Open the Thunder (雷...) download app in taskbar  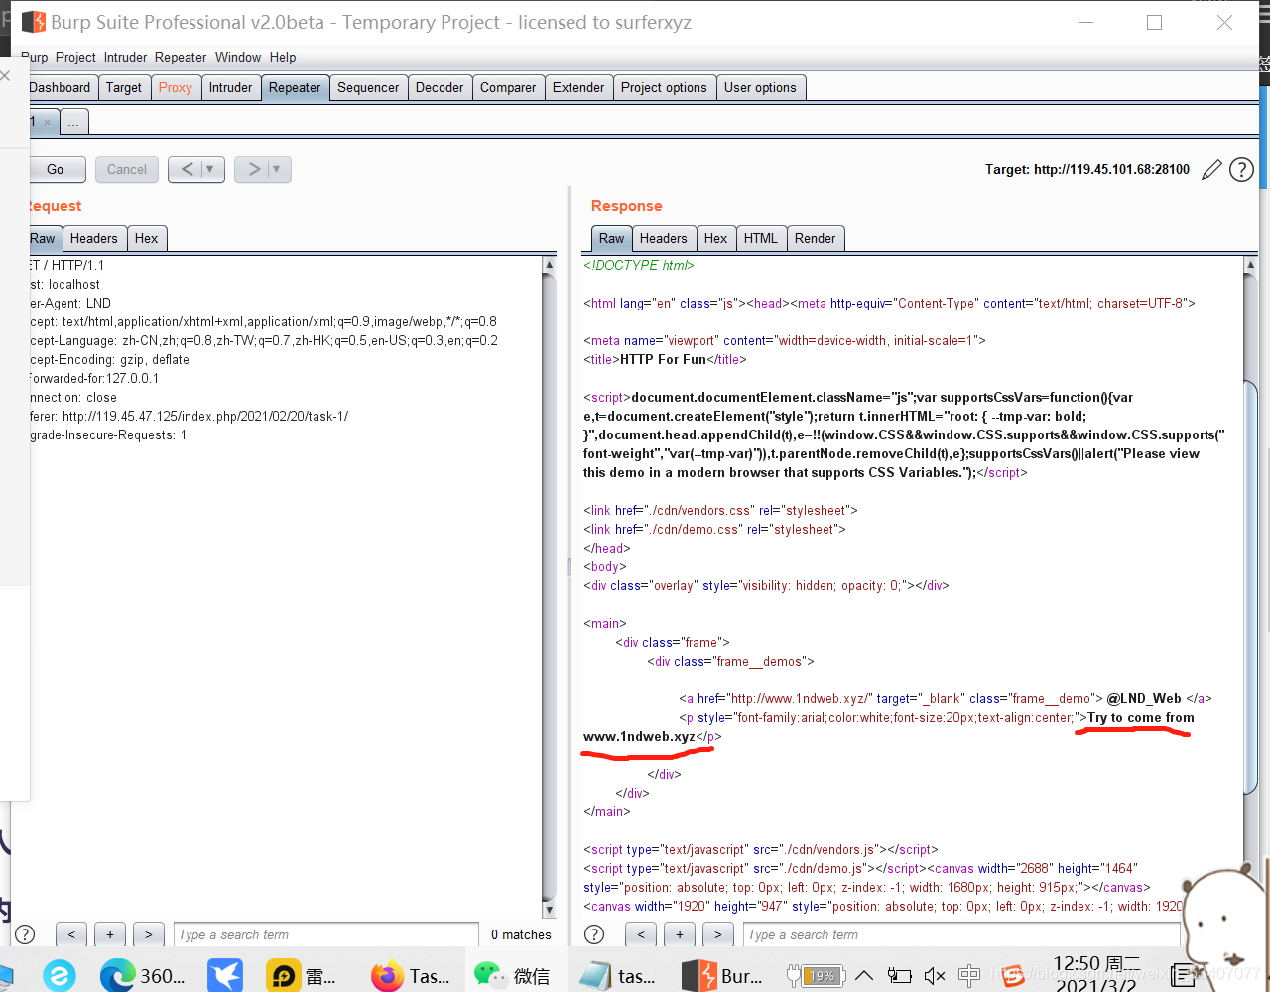point(303,976)
